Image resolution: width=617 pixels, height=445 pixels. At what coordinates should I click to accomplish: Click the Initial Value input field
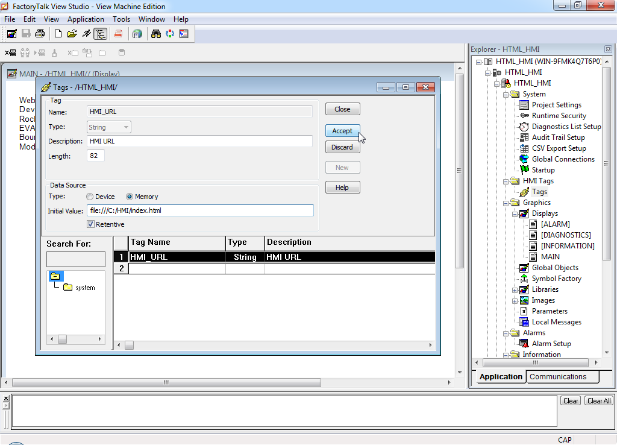pyautogui.click(x=200, y=210)
